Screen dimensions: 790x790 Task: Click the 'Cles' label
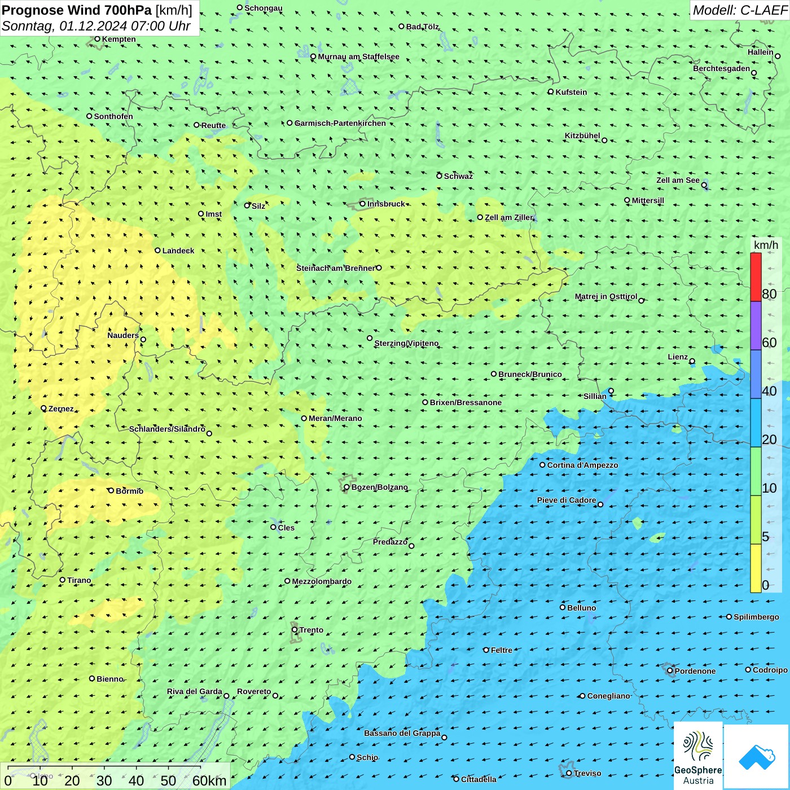point(286,528)
